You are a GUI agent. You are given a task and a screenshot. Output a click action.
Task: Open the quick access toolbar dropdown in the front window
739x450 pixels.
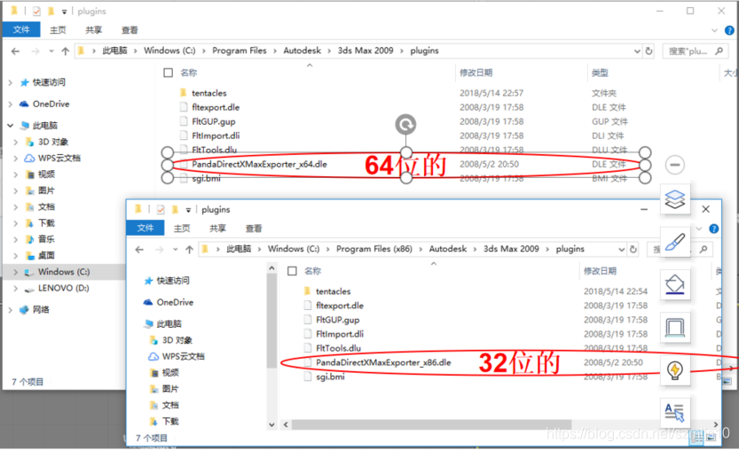[188, 210]
